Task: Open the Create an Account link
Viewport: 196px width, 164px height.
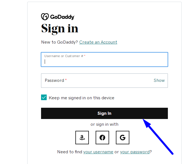Action: pos(98,42)
